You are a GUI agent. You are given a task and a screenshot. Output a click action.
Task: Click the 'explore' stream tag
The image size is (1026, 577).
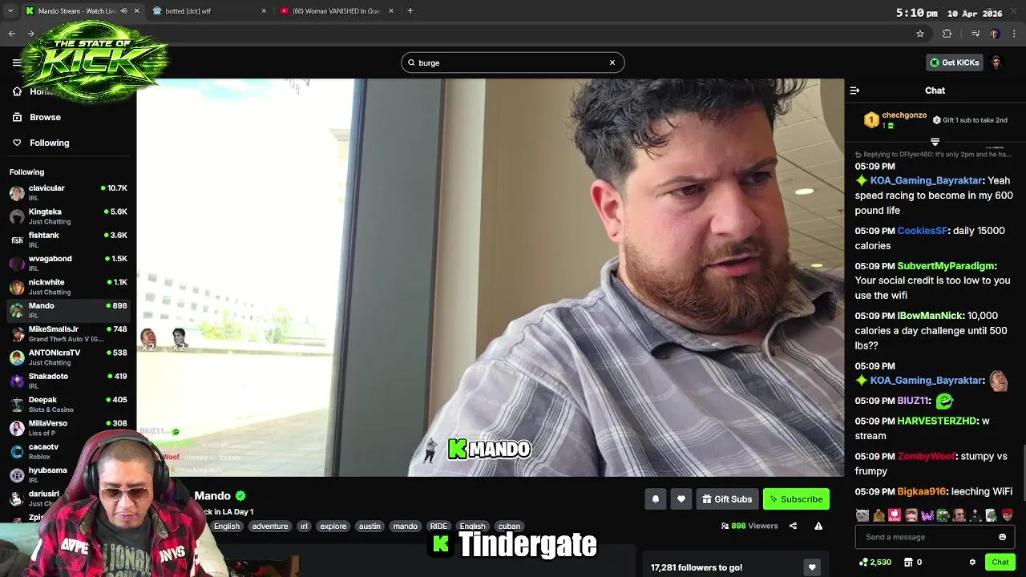click(x=333, y=527)
